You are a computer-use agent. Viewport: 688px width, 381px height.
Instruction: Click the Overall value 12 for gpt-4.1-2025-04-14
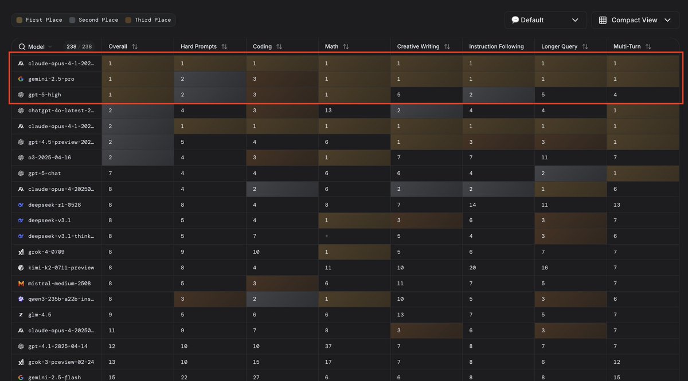point(112,346)
